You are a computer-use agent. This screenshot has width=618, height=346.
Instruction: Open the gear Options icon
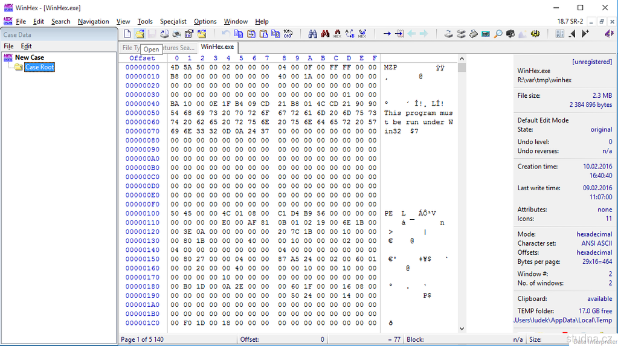click(x=535, y=34)
